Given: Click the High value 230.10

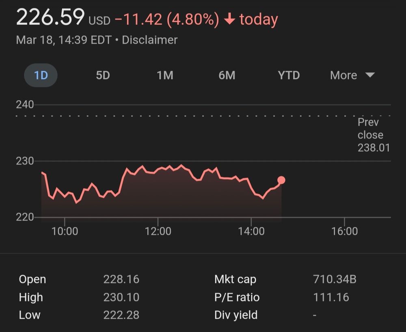Looking at the screenshot, I should pyautogui.click(x=121, y=297).
